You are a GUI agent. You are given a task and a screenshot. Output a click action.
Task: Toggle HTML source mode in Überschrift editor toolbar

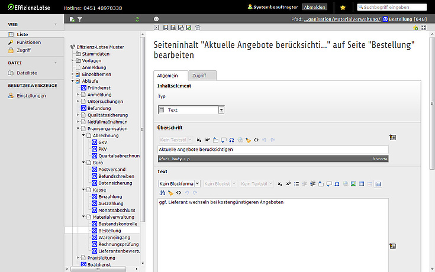[x=256, y=140]
